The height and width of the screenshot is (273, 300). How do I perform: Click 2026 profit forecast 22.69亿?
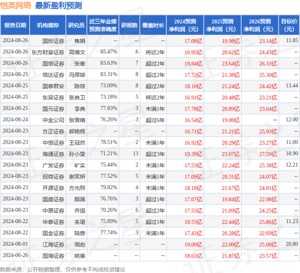(x=268, y=233)
